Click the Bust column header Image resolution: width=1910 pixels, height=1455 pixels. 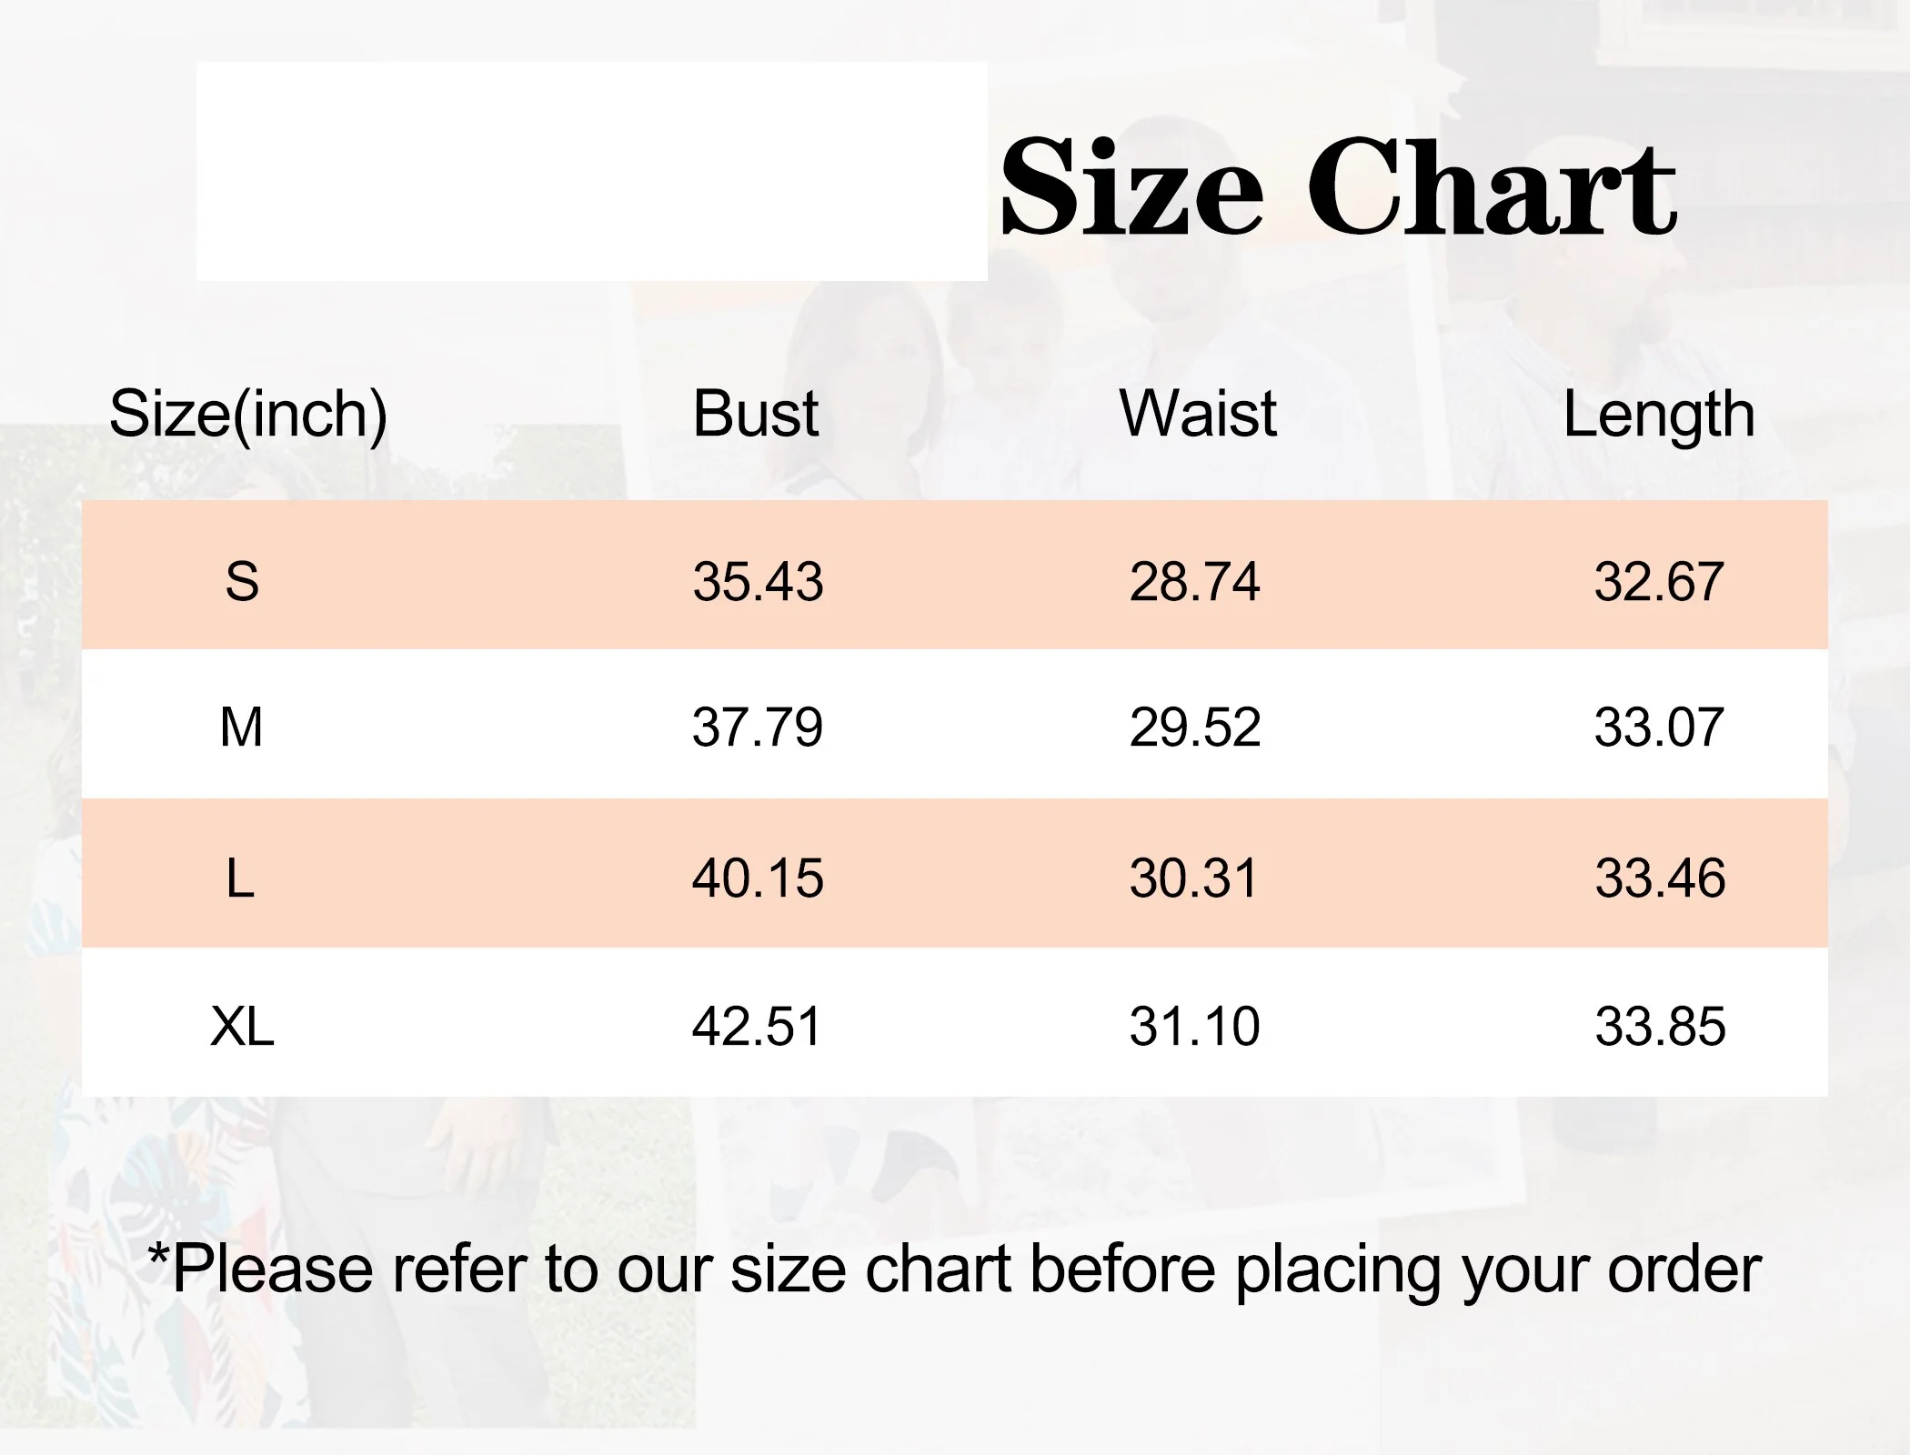tap(755, 414)
